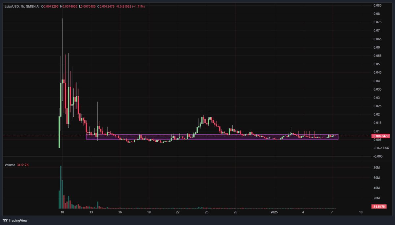This screenshot has width=395, height=225.
Task: Click the 19 date label on the time axis
Action: tap(149, 213)
